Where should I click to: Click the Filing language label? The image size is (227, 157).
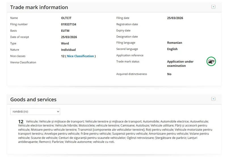click(126, 43)
